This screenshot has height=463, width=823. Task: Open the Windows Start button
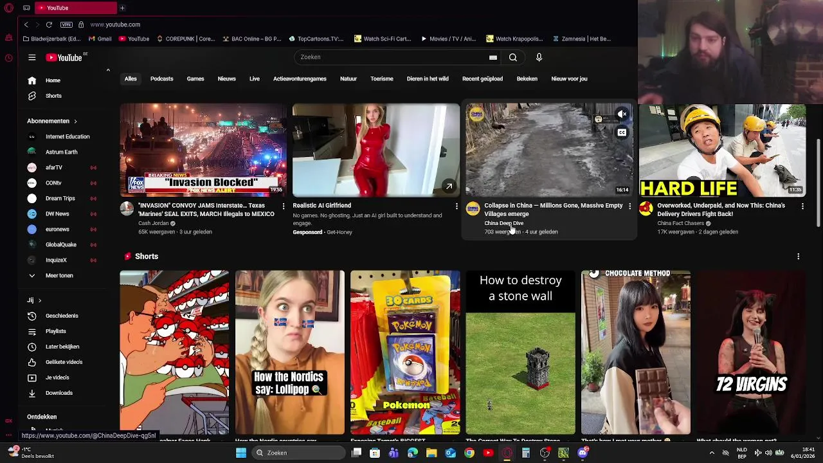tap(241, 453)
